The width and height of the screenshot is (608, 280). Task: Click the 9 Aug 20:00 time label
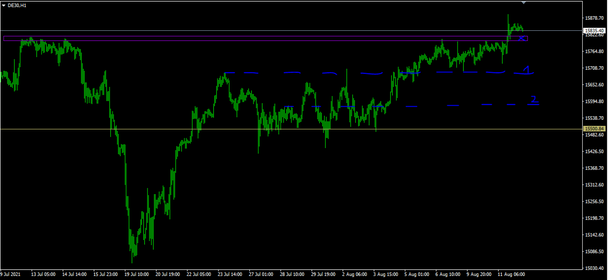tap(479, 274)
